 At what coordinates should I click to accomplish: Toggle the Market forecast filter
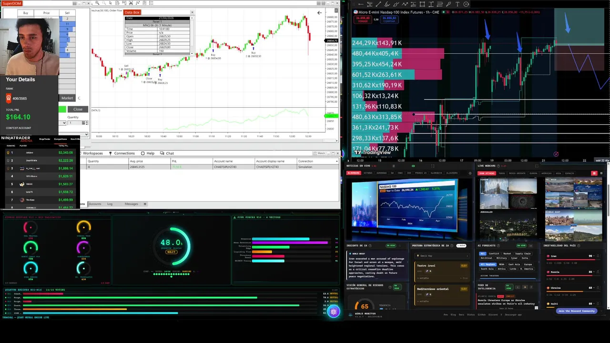(507, 253)
